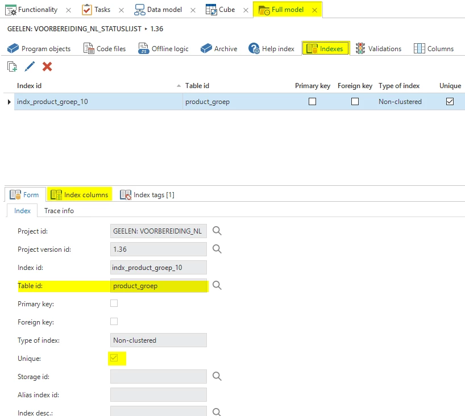Open the Validations tab
This screenshot has height=416, width=465.
point(379,49)
